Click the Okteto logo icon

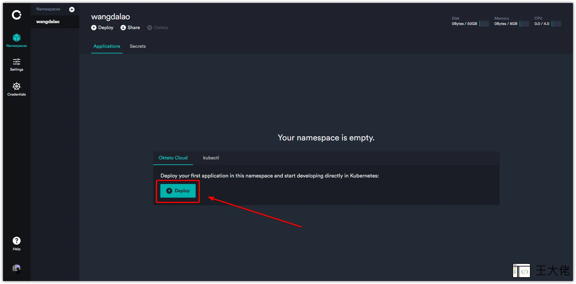point(16,15)
